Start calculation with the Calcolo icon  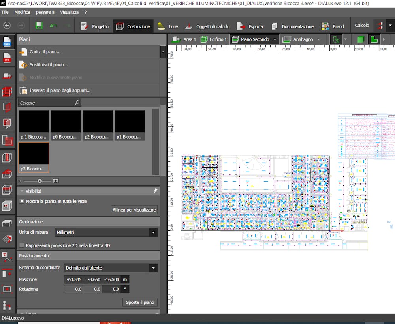(x=380, y=26)
